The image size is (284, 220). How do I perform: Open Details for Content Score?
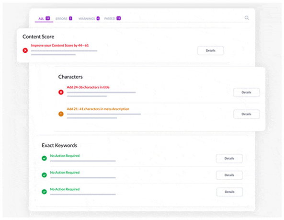210,50
